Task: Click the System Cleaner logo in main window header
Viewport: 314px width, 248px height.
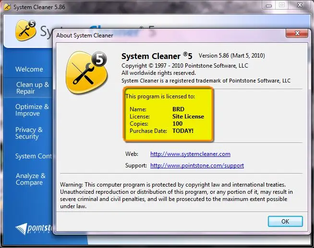Action: point(25,30)
